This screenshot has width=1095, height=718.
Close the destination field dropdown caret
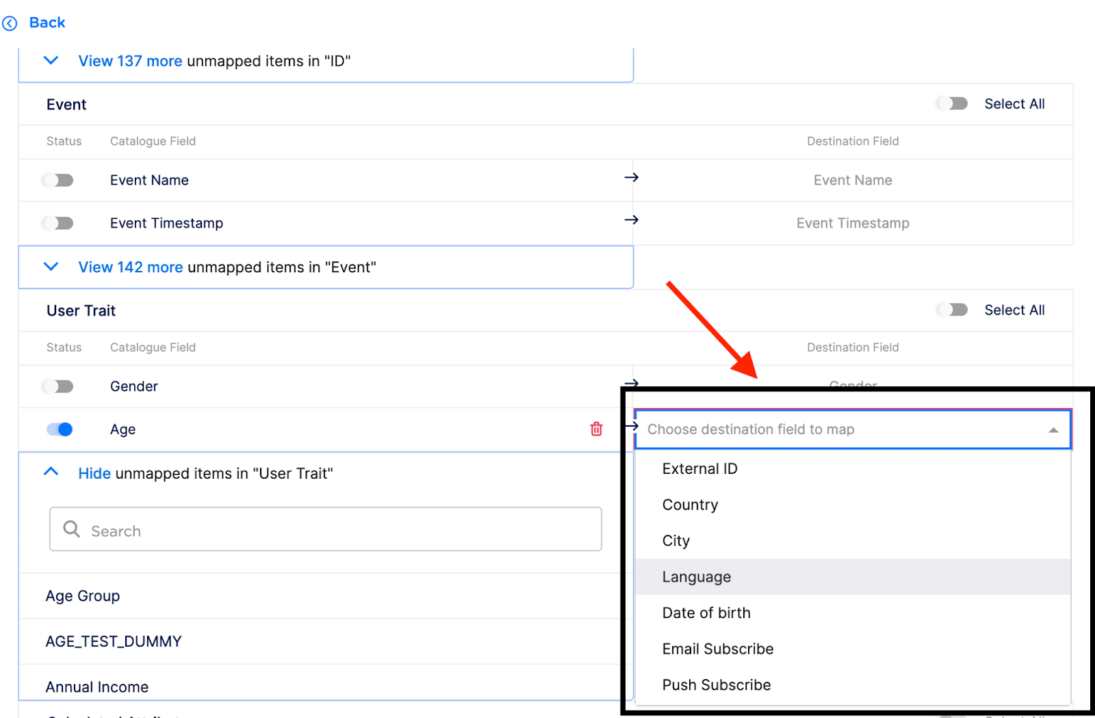pyautogui.click(x=1053, y=430)
